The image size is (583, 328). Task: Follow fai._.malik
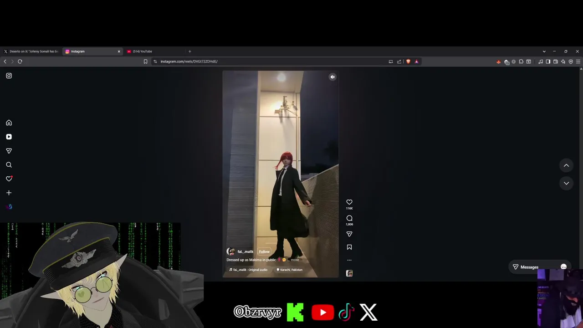point(264,251)
